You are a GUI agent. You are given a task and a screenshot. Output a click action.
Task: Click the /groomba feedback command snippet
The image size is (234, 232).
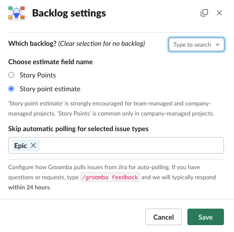(x=110, y=177)
